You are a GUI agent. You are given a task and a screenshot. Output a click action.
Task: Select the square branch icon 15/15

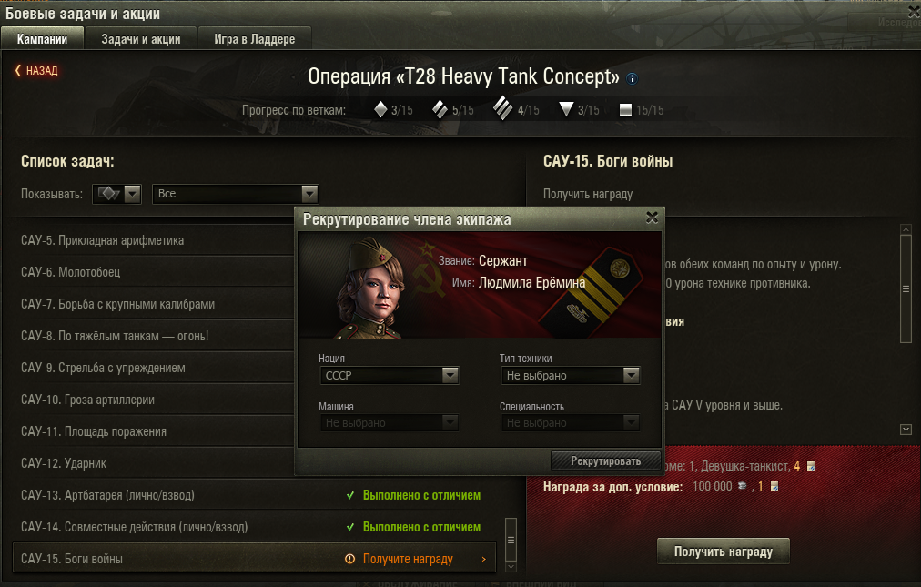pyautogui.click(x=625, y=109)
